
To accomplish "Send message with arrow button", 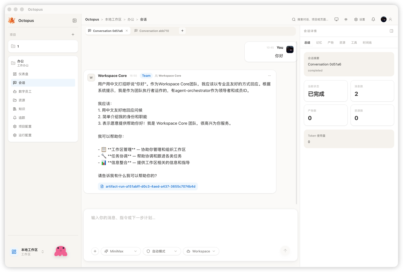I will pos(285,251).
